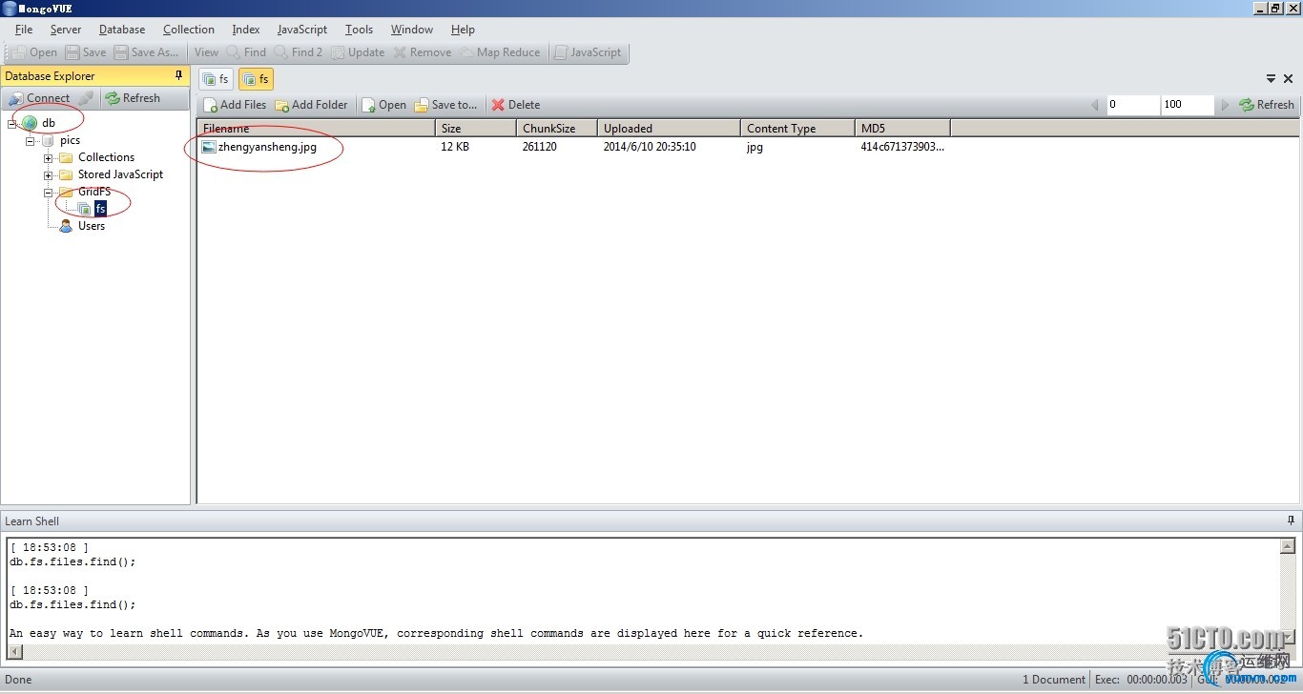Pin the Database Explorer panel
This screenshot has width=1303, height=694.
(178, 75)
